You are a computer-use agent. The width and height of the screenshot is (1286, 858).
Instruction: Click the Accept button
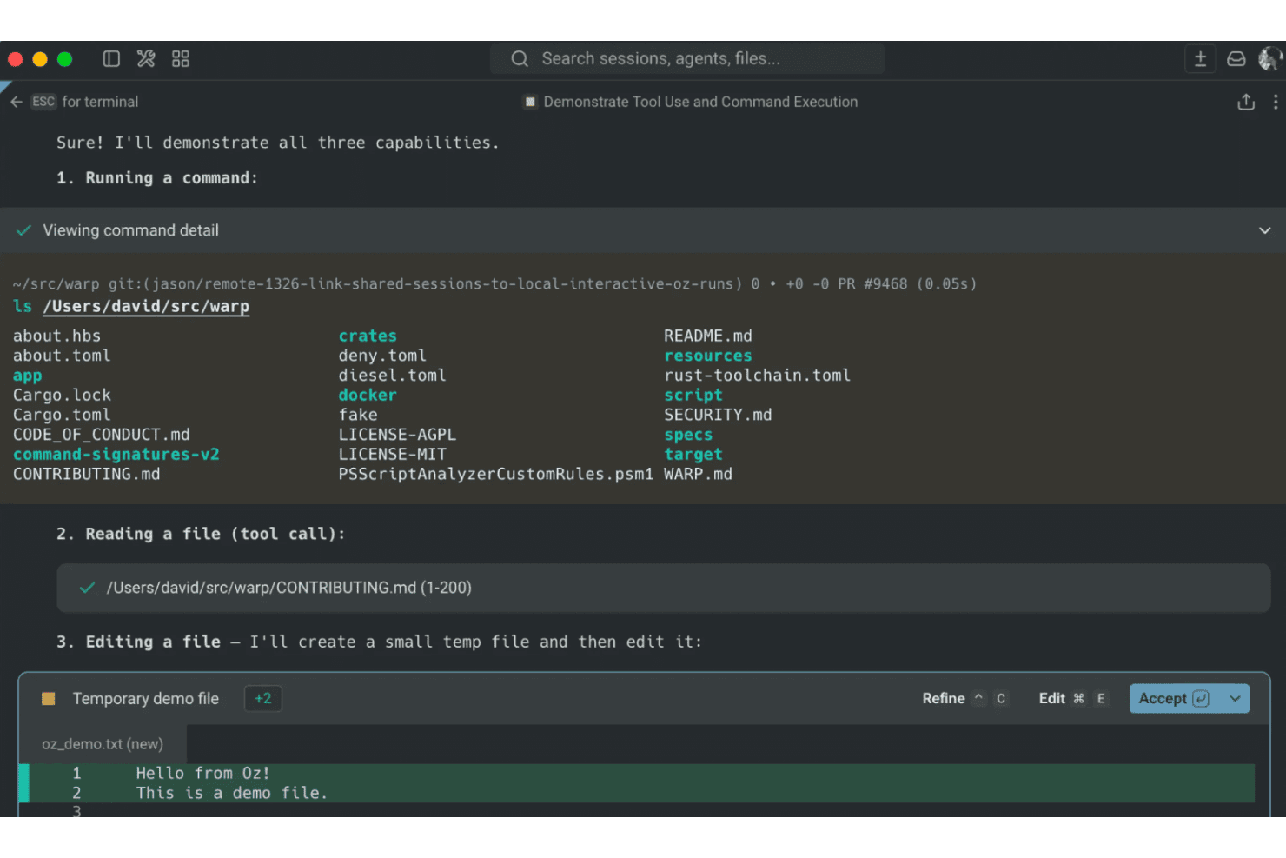point(1175,699)
